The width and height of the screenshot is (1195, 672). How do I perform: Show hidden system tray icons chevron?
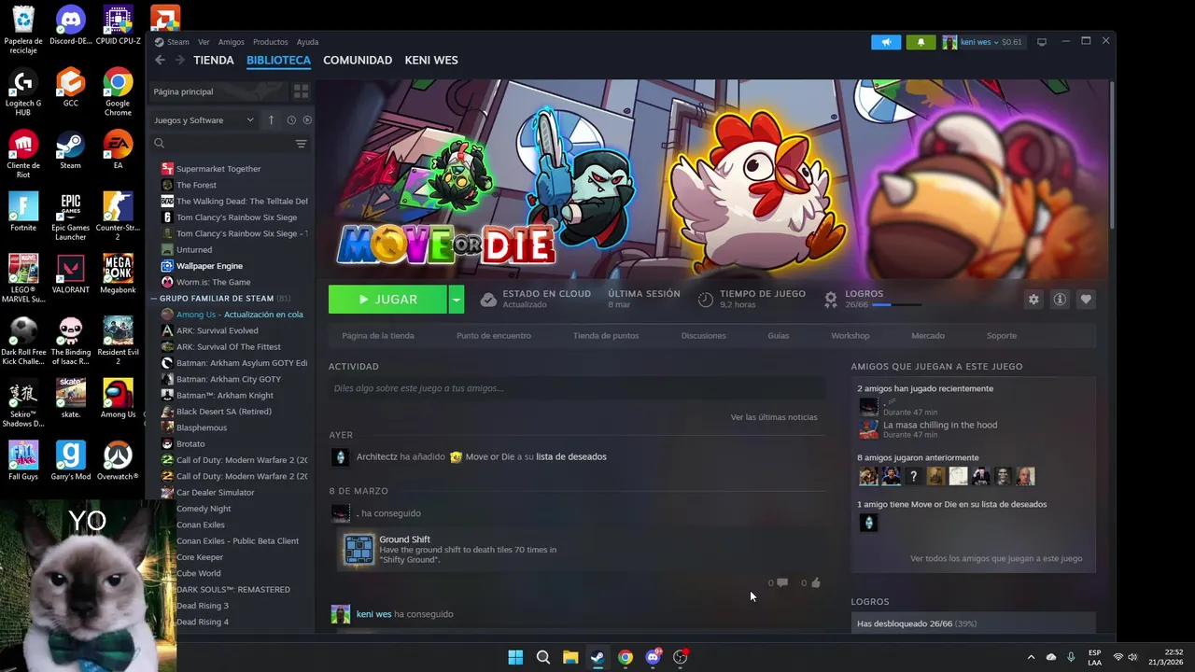(1031, 657)
